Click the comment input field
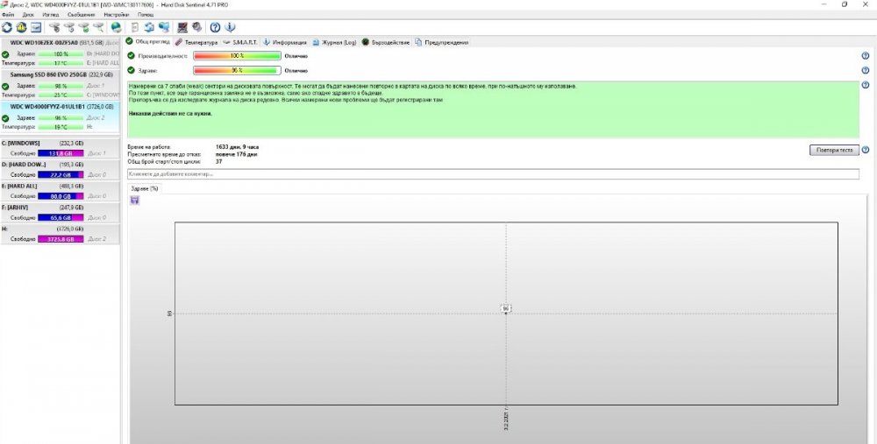Image resolution: width=877 pixels, height=444 pixels. coord(493,174)
